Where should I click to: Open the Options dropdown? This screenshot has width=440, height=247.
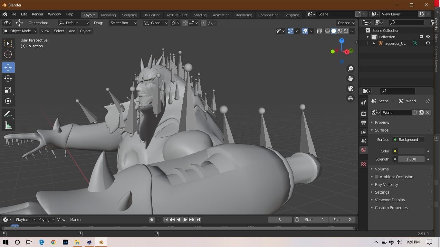coord(346,23)
